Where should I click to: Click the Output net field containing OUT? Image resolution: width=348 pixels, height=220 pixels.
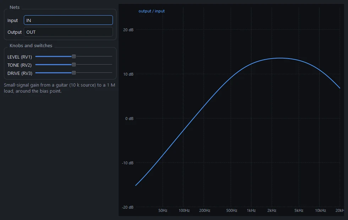click(68, 32)
